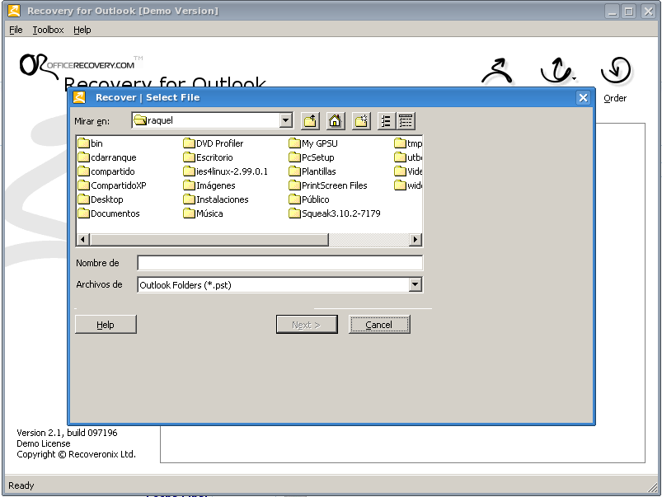Click the file list left scroll arrow

[82, 239]
